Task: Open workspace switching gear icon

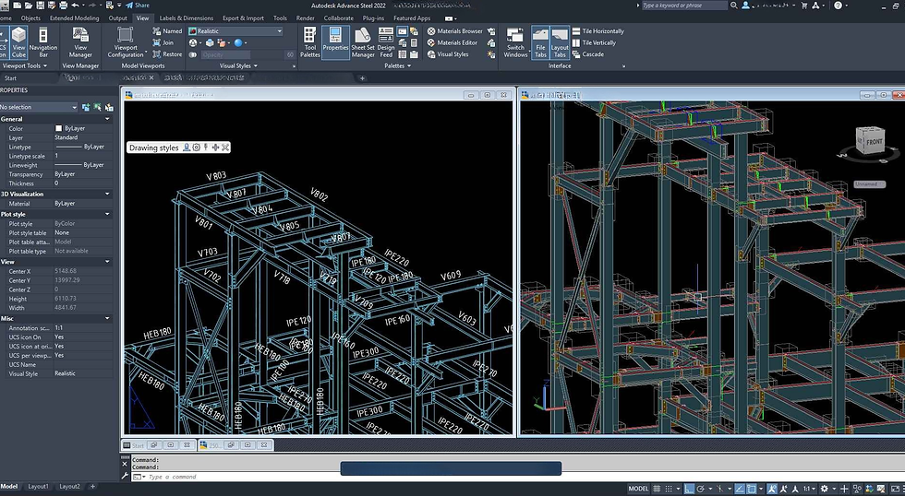Action: (824, 489)
